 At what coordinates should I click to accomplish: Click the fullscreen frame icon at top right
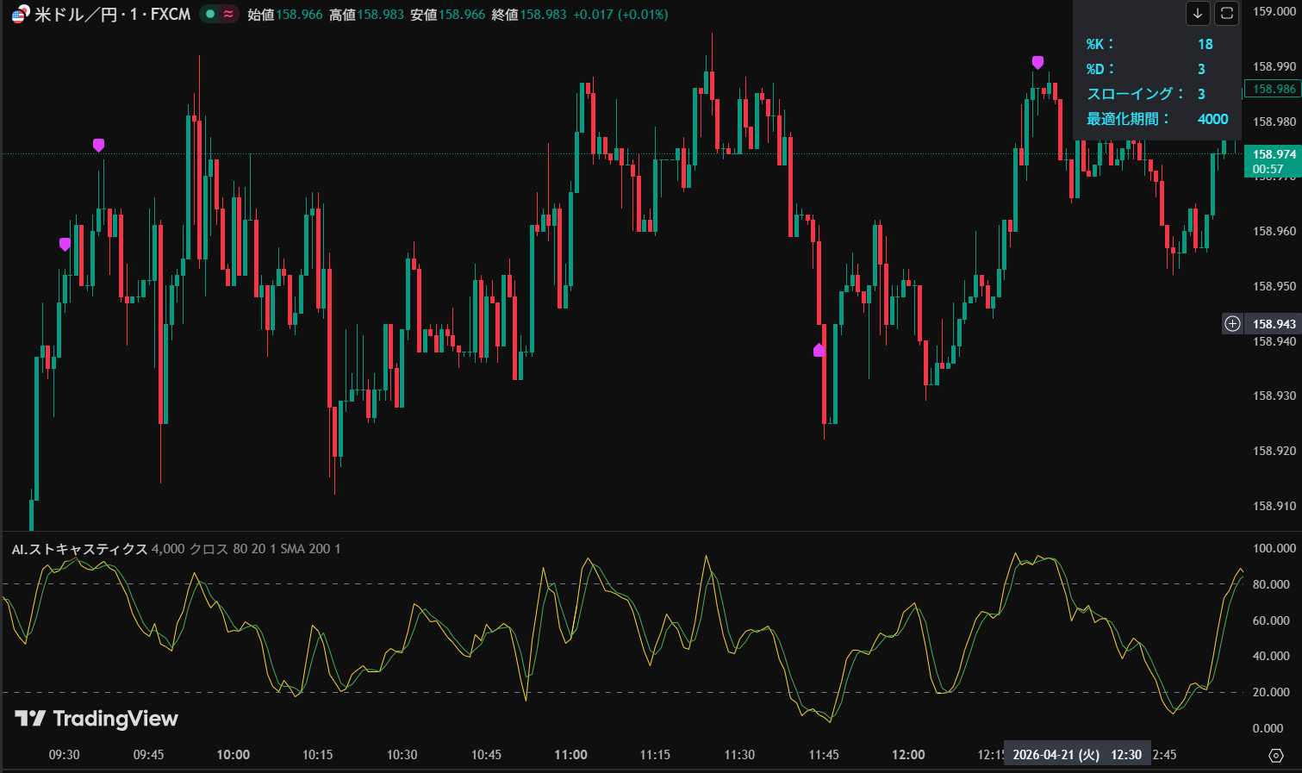(1226, 13)
